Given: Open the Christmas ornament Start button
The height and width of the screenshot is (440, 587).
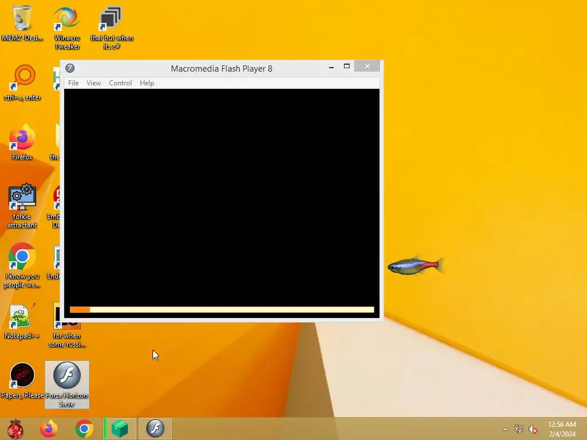Looking at the screenshot, I should pyautogui.click(x=15, y=429).
